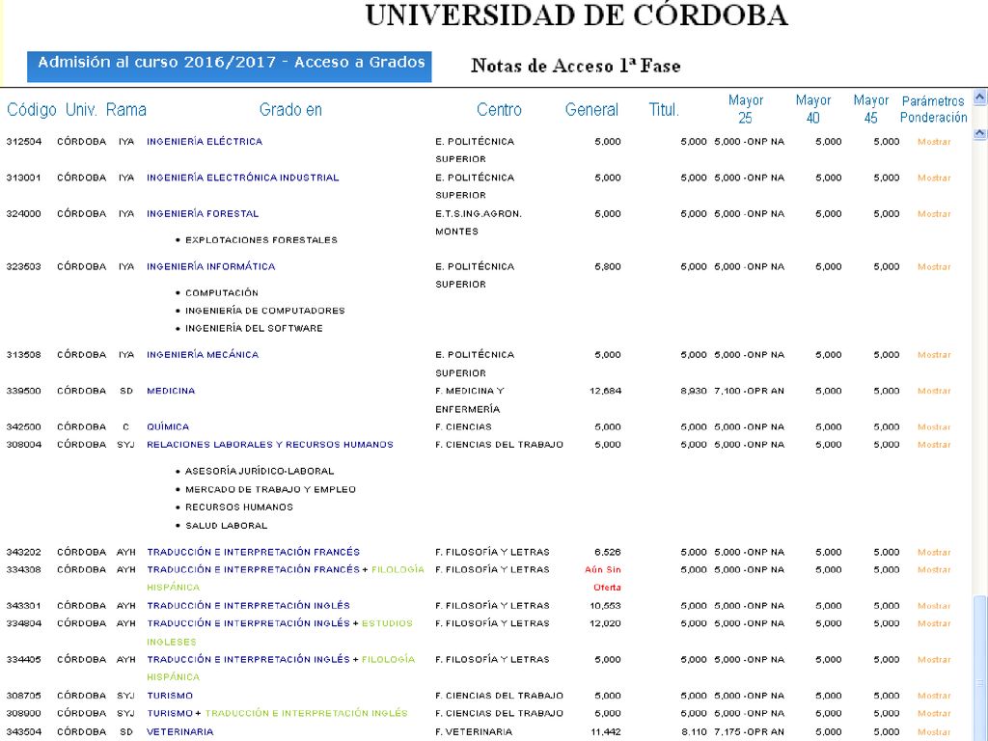The image size is (988, 741).
Task: Click Mostrar for Ingeniería Electrónica Industrial row
Action: point(934,178)
